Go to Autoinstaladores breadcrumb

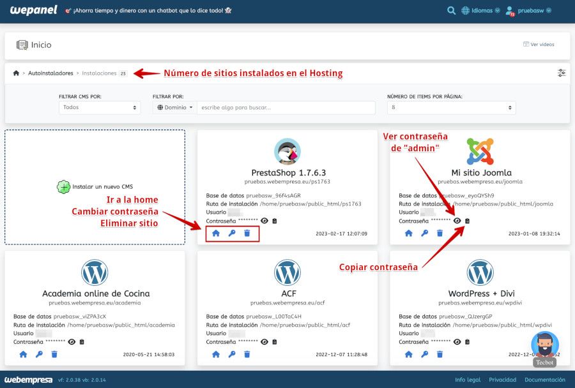[x=50, y=73]
